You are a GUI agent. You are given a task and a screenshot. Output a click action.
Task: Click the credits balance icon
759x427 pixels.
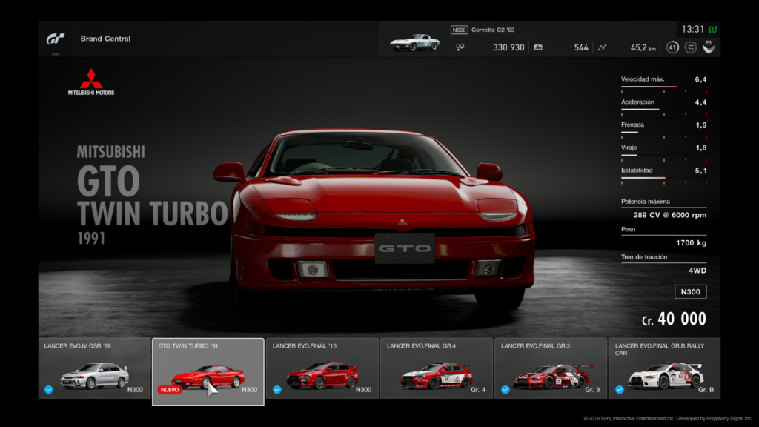(460, 47)
